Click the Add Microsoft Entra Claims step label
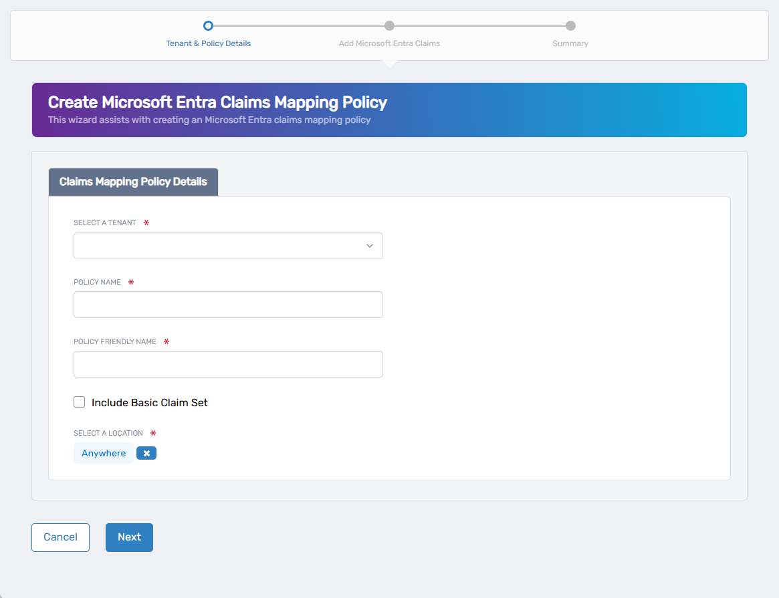Viewport: 779px width, 598px height. pos(389,43)
